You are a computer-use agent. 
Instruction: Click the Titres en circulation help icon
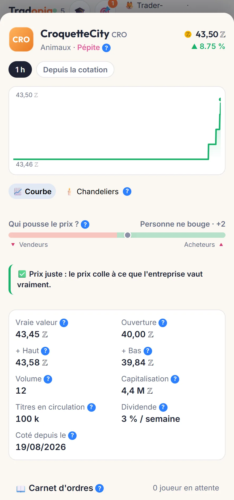(x=91, y=407)
